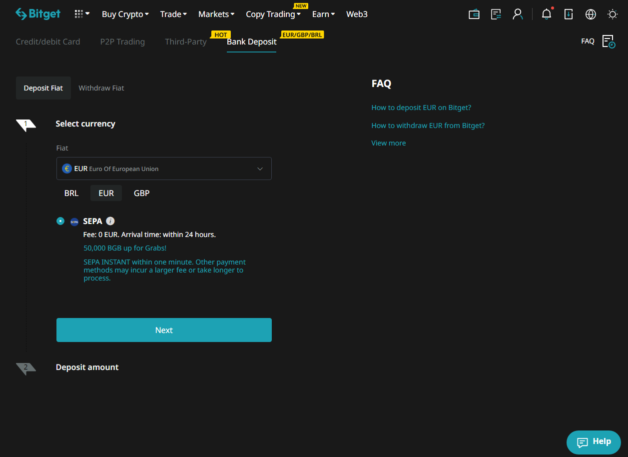Switch to Third-Party tab
This screenshot has width=628, height=457.
coord(186,41)
